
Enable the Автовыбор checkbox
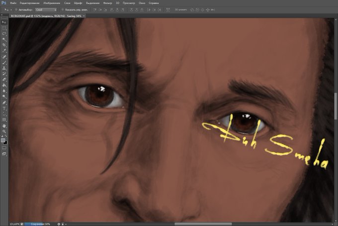pos(16,10)
